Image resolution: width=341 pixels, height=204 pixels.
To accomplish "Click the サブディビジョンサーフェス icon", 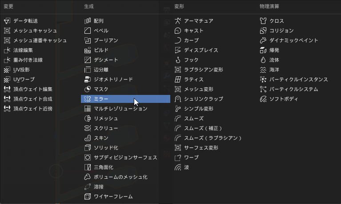I will tap(88, 157).
